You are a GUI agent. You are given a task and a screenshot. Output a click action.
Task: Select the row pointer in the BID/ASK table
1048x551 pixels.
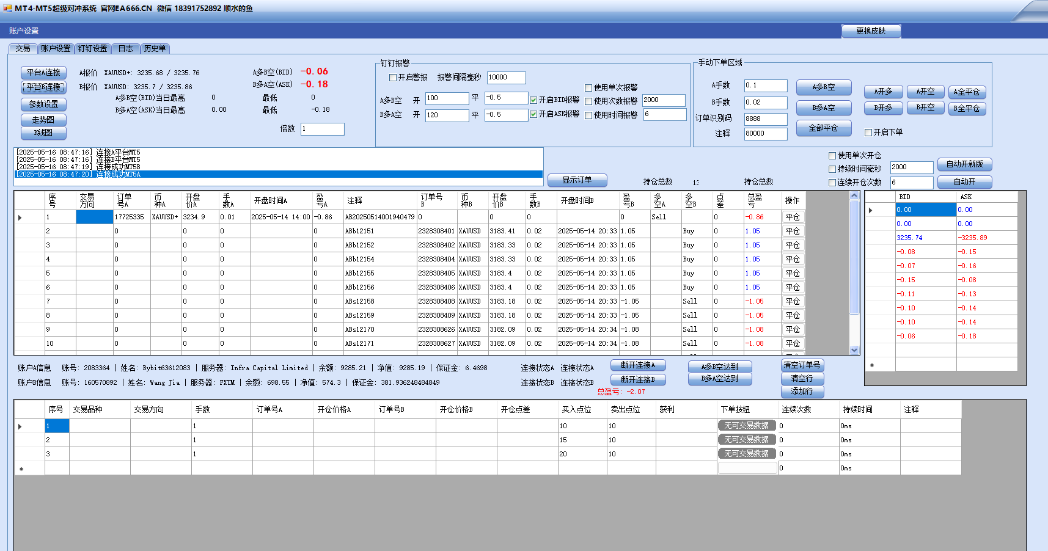871,210
